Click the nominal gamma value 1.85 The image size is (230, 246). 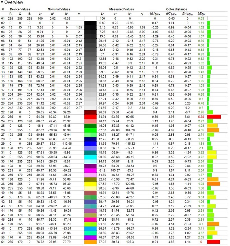point(79,27)
